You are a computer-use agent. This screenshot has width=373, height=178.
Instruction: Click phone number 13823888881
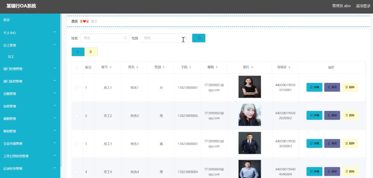(x=188, y=88)
